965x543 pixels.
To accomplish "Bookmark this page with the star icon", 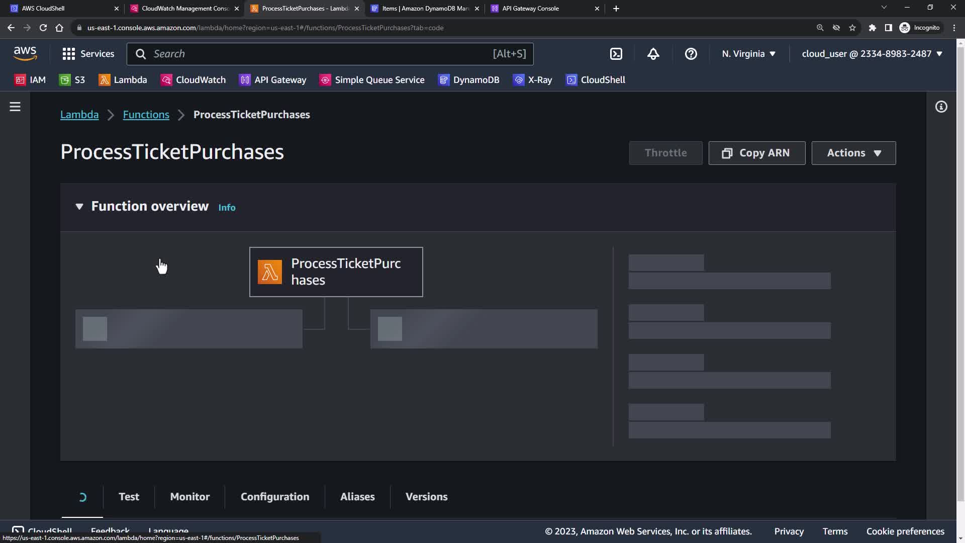I will [852, 28].
